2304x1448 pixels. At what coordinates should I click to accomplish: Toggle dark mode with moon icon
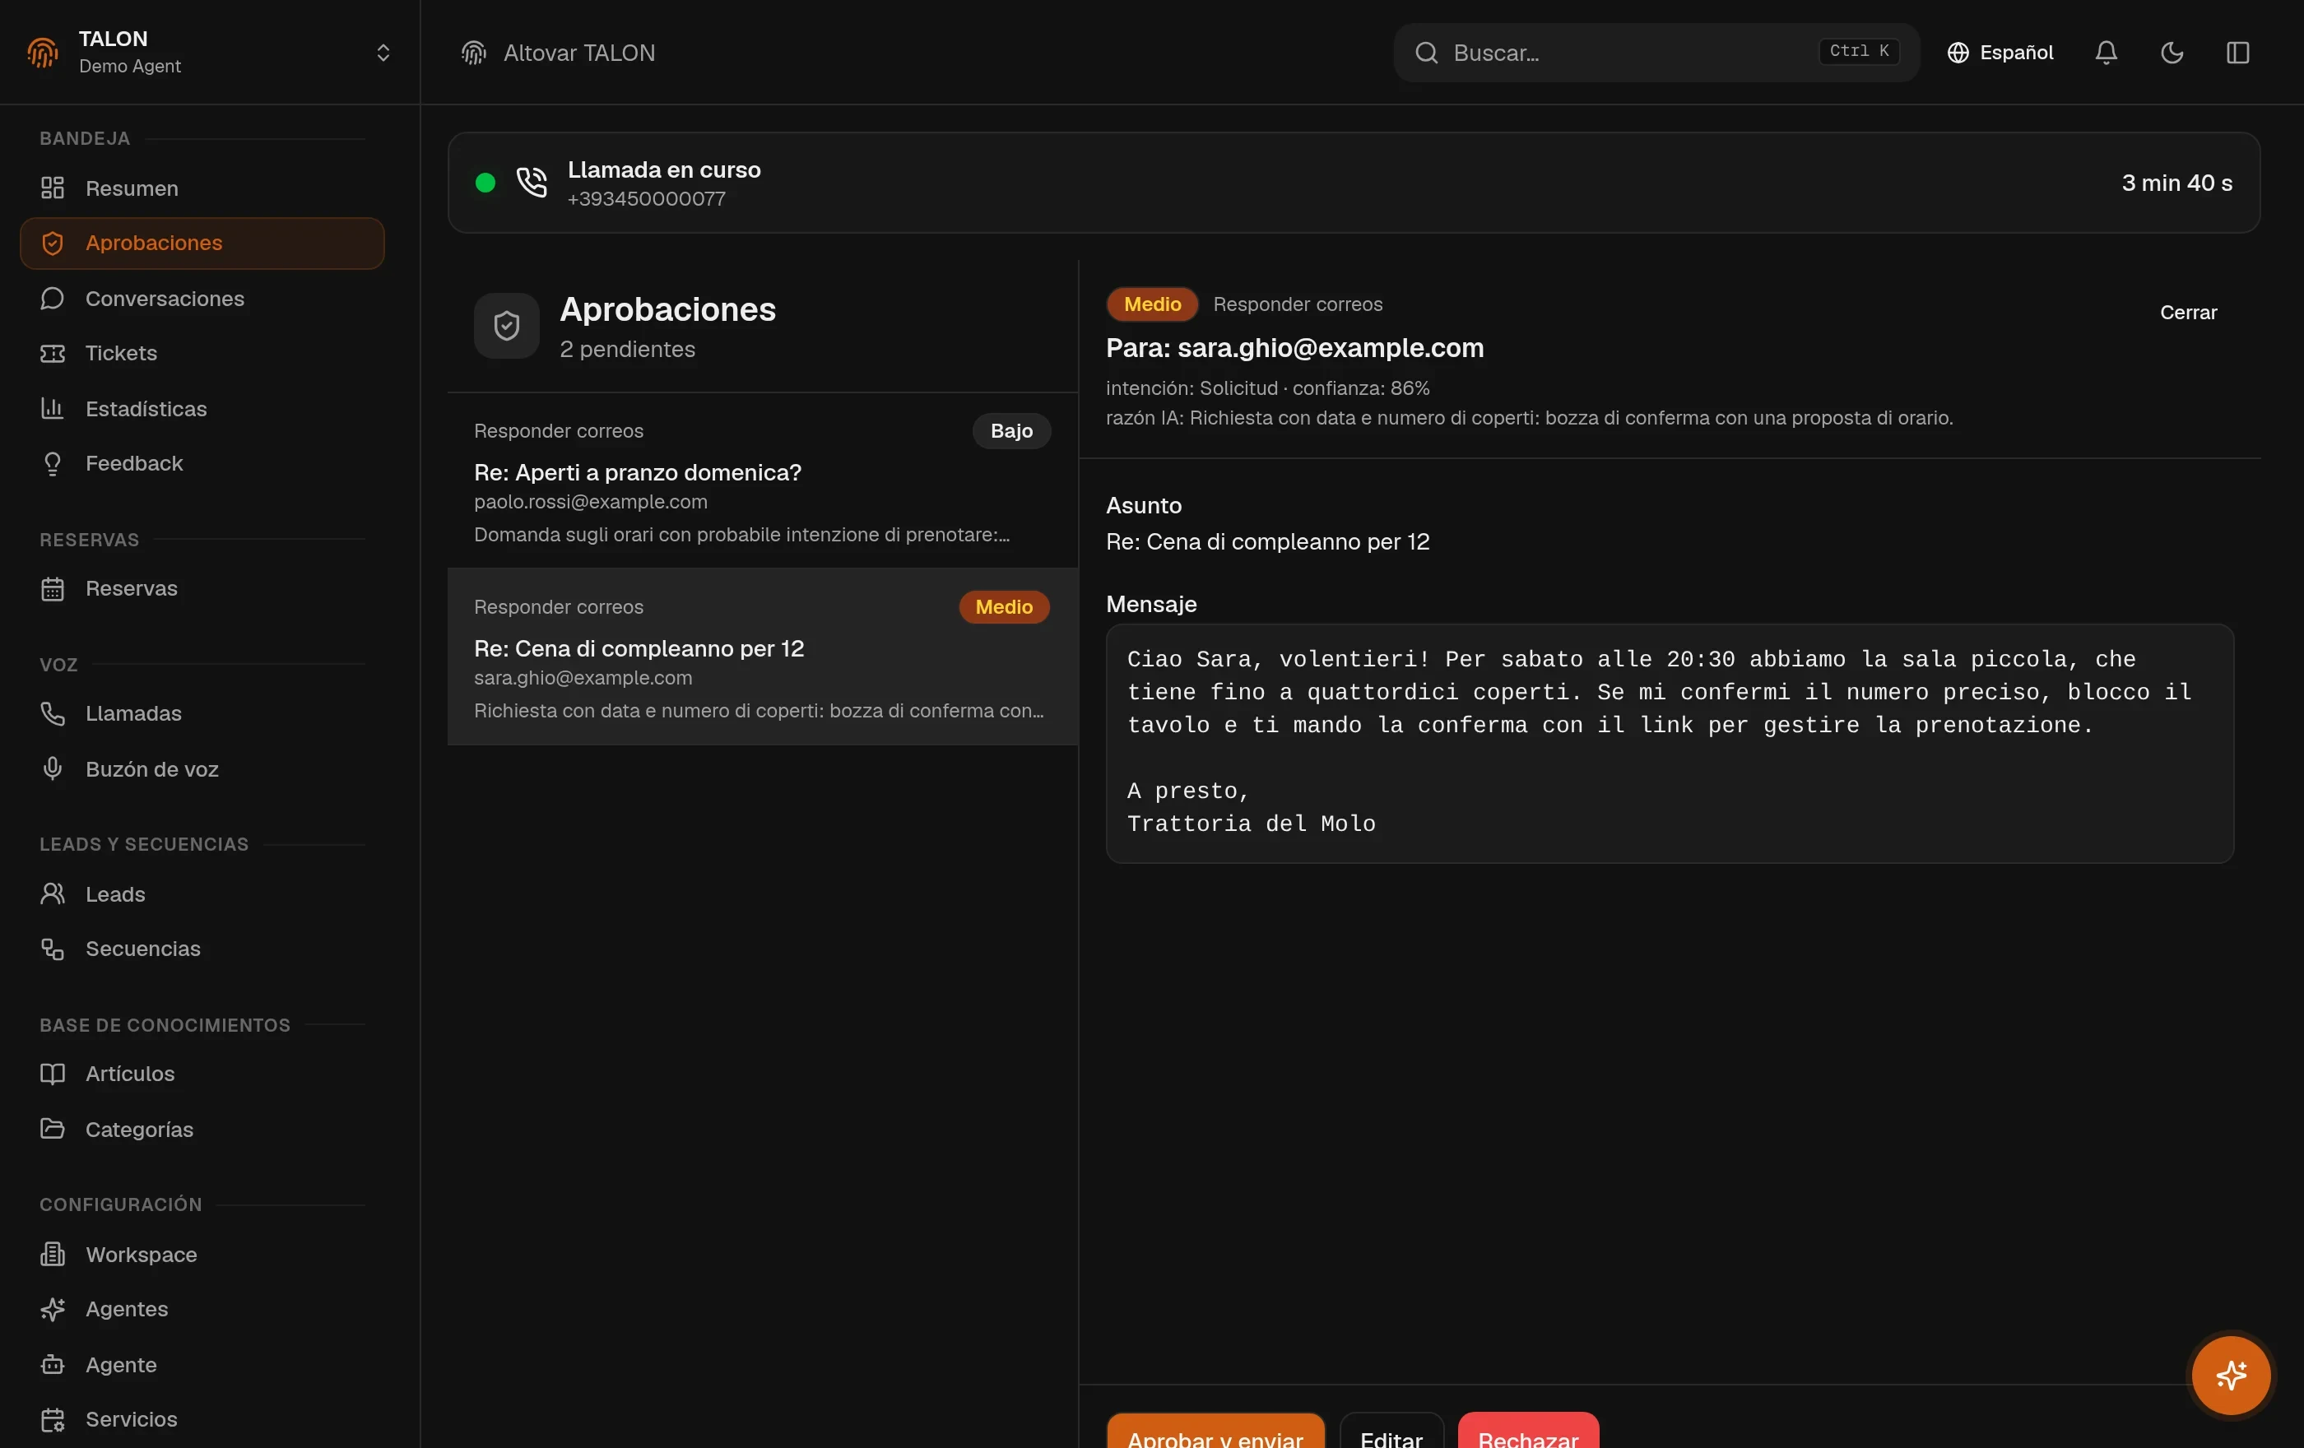(x=2172, y=53)
